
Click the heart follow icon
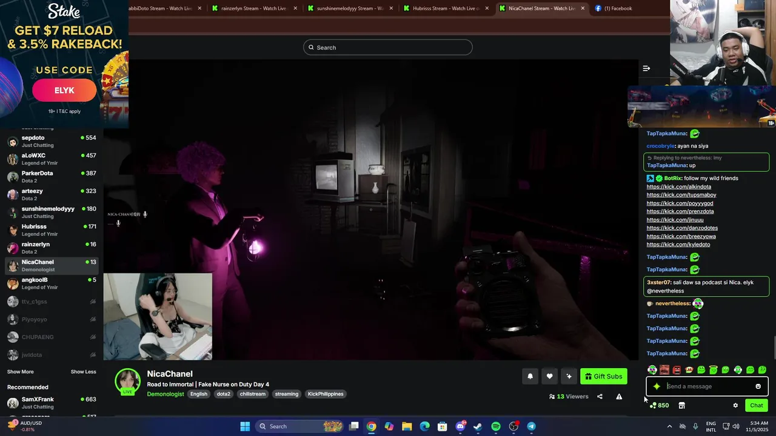point(549,376)
